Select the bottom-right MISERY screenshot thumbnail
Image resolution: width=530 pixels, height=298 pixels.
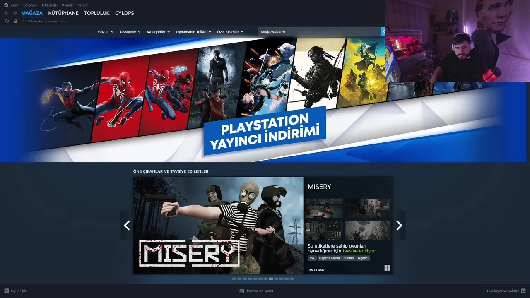click(x=368, y=231)
